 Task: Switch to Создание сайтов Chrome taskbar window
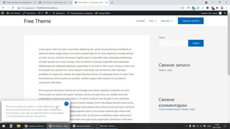(x=34, y=126)
